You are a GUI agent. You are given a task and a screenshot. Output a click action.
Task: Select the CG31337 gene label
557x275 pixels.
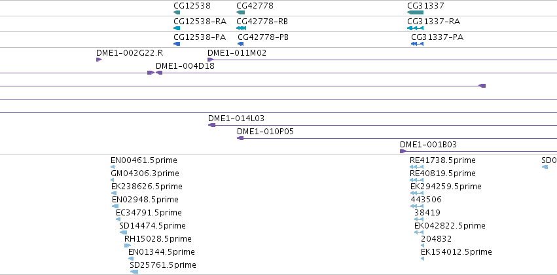[x=425, y=6]
